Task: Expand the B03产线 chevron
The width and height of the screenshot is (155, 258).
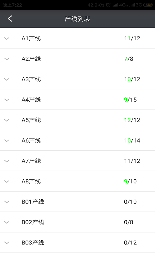Action: pos(7,243)
